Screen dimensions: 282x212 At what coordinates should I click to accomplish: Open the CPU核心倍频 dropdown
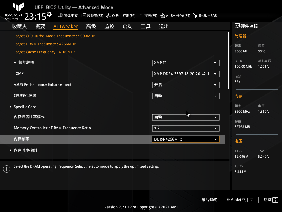[186, 96]
